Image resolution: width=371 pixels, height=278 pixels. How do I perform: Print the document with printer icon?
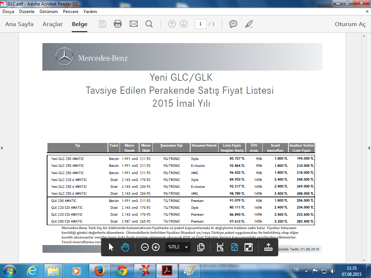(x=118, y=24)
